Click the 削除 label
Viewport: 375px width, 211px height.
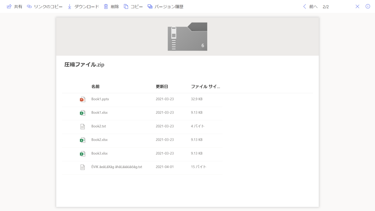tap(115, 7)
